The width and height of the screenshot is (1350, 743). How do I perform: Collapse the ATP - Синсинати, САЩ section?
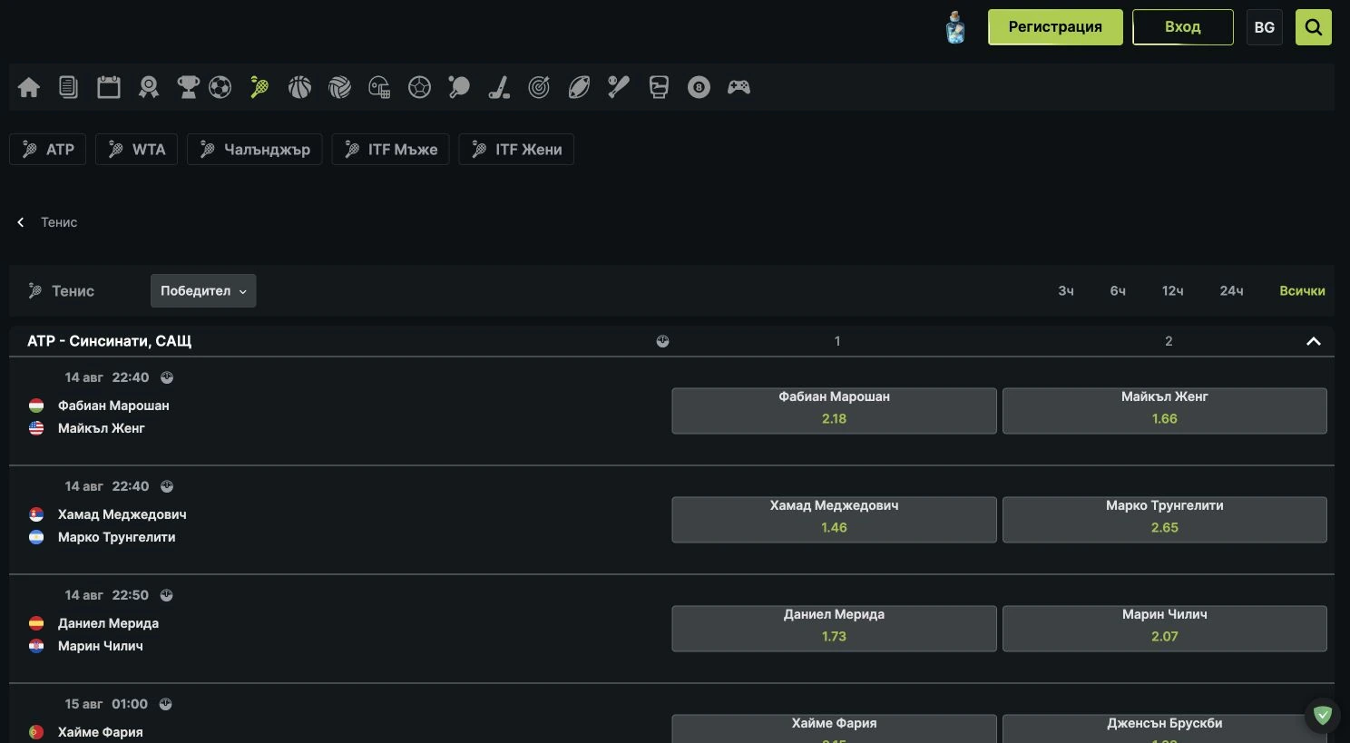click(1313, 341)
